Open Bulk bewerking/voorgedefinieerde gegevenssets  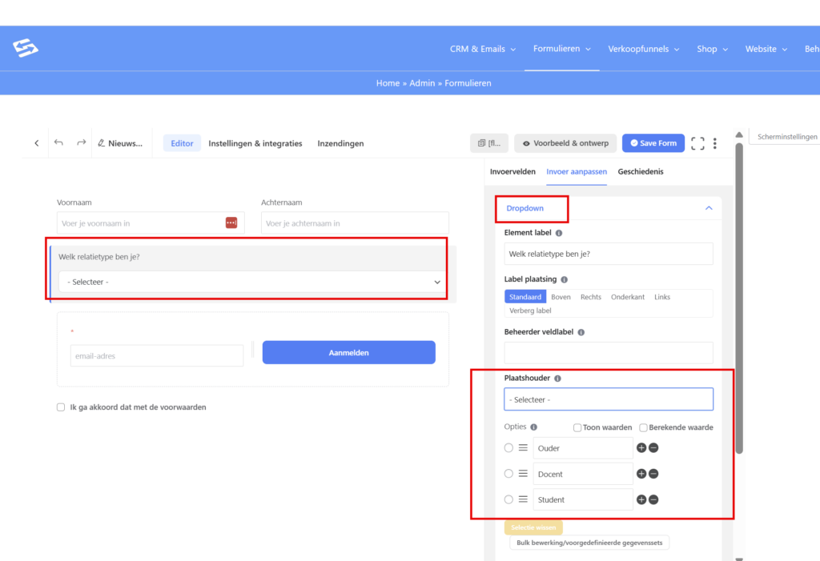pyautogui.click(x=589, y=543)
